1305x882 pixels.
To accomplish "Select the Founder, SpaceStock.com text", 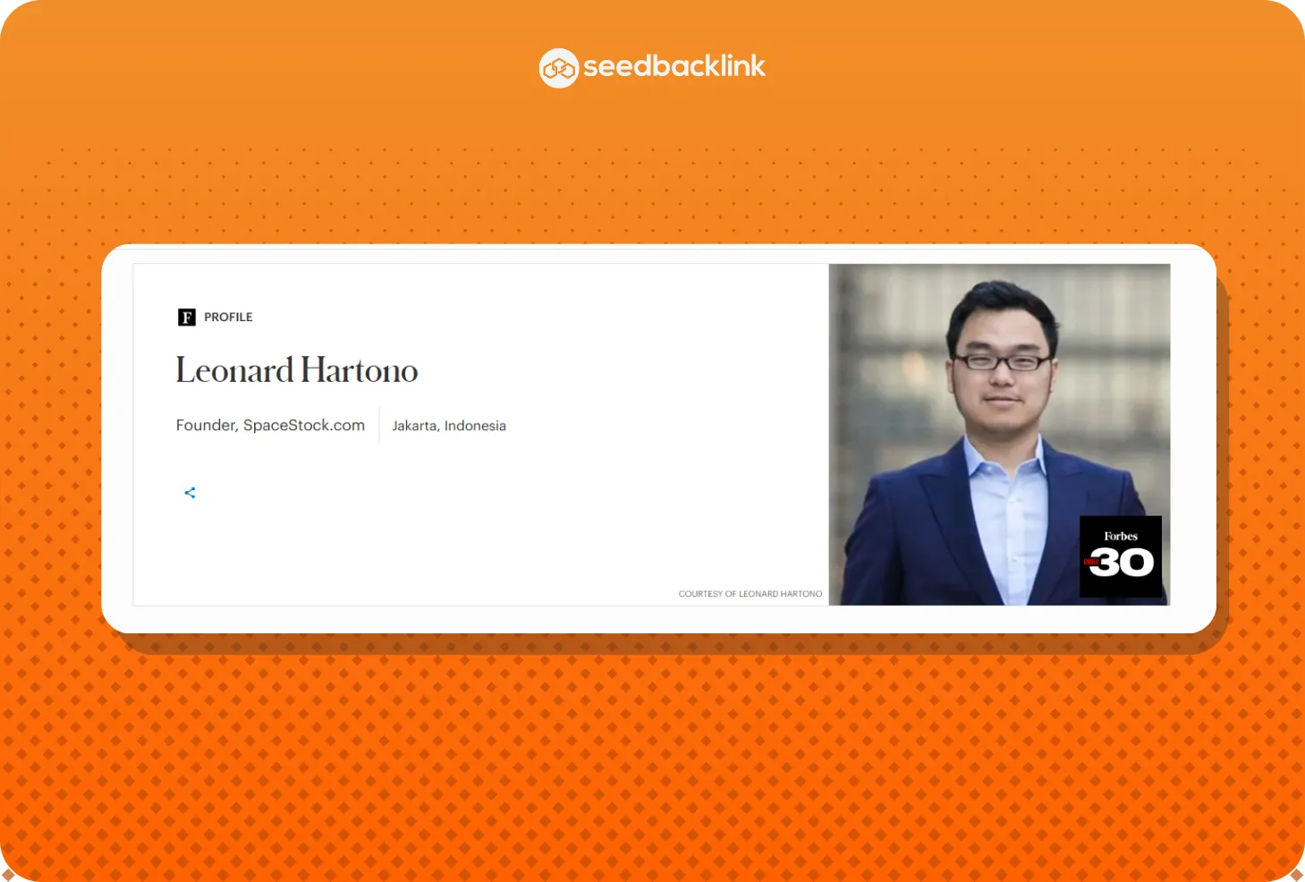I will click(x=270, y=426).
